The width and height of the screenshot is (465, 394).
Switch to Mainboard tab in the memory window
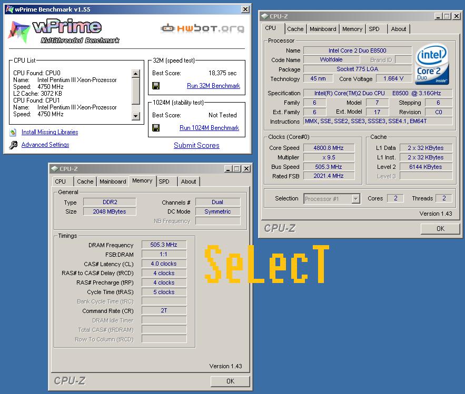pos(113,181)
